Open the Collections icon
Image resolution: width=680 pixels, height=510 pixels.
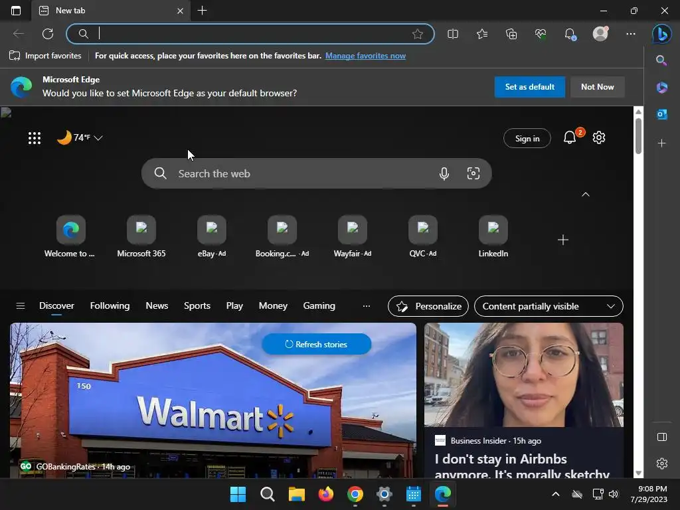(x=511, y=34)
